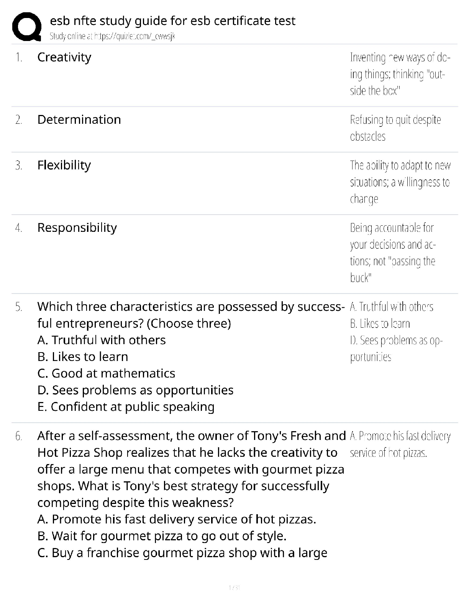This screenshot has width=469, height=607.
Task: Click the Responsibility term
Action: tap(77, 228)
